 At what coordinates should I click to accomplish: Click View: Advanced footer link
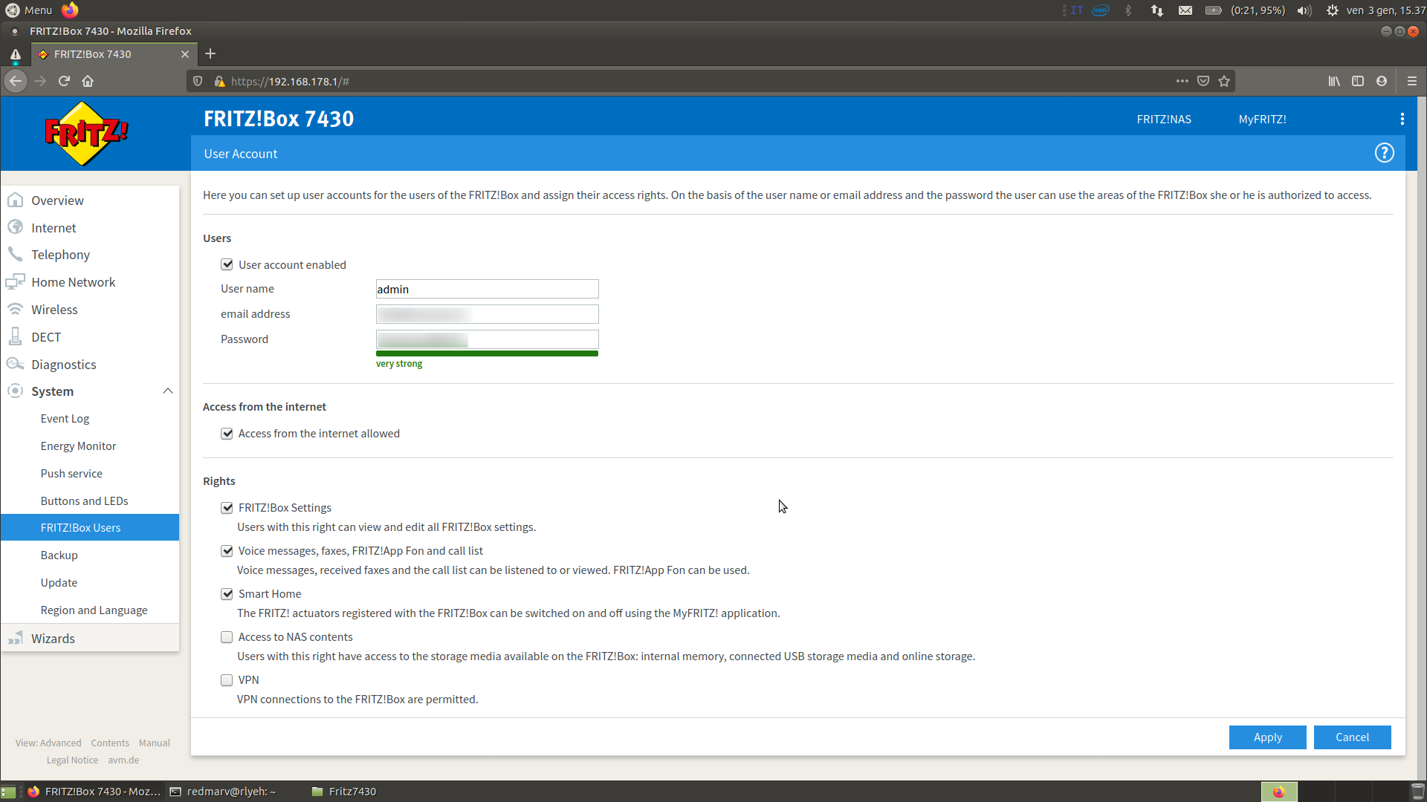click(48, 743)
